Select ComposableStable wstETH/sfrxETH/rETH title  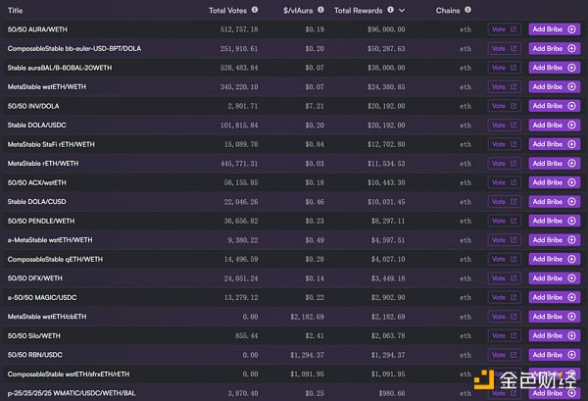pyautogui.click(x=69, y=374)
